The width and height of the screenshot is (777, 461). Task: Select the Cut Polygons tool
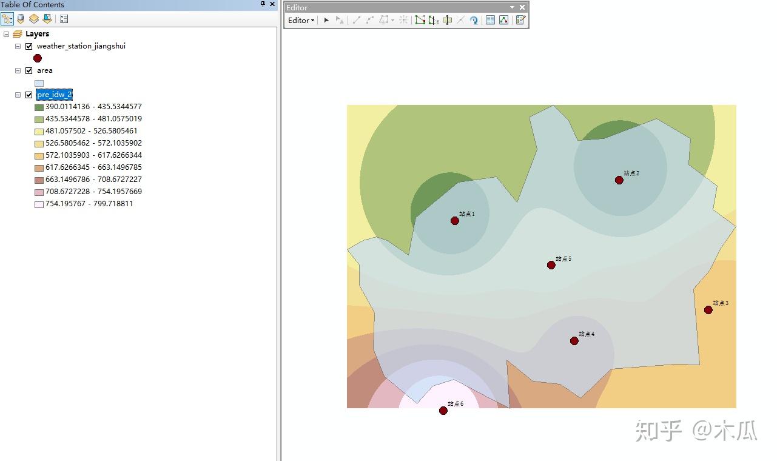click(x=447, y=20)
